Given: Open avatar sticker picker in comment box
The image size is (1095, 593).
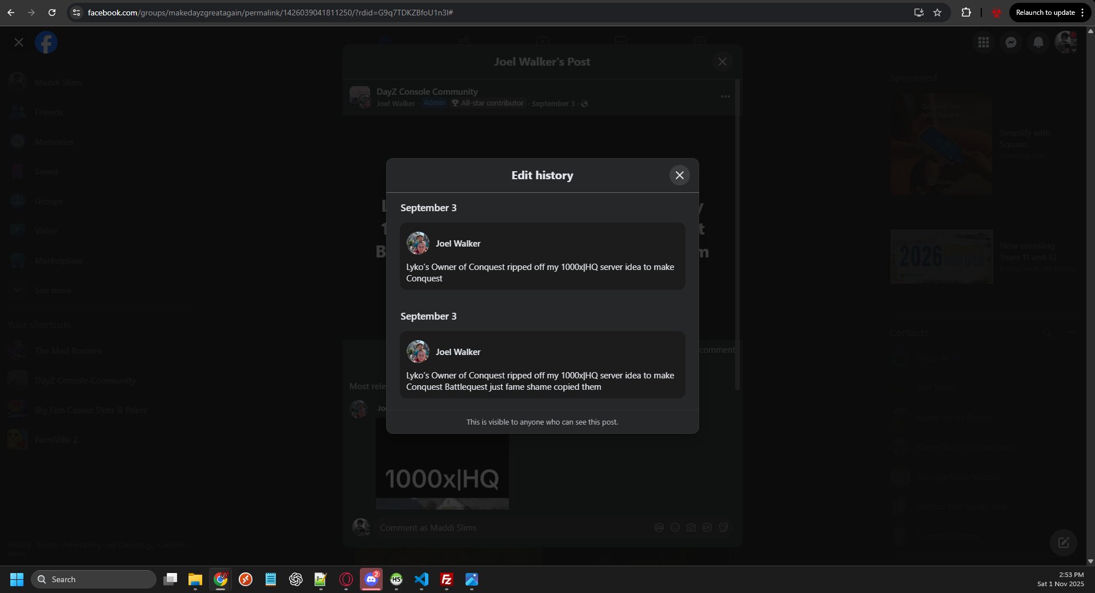Looking at the screenshot, I should coord(659,528).
